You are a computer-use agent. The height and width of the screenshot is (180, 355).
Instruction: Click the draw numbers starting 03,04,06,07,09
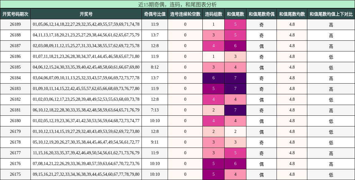point(86,78)
